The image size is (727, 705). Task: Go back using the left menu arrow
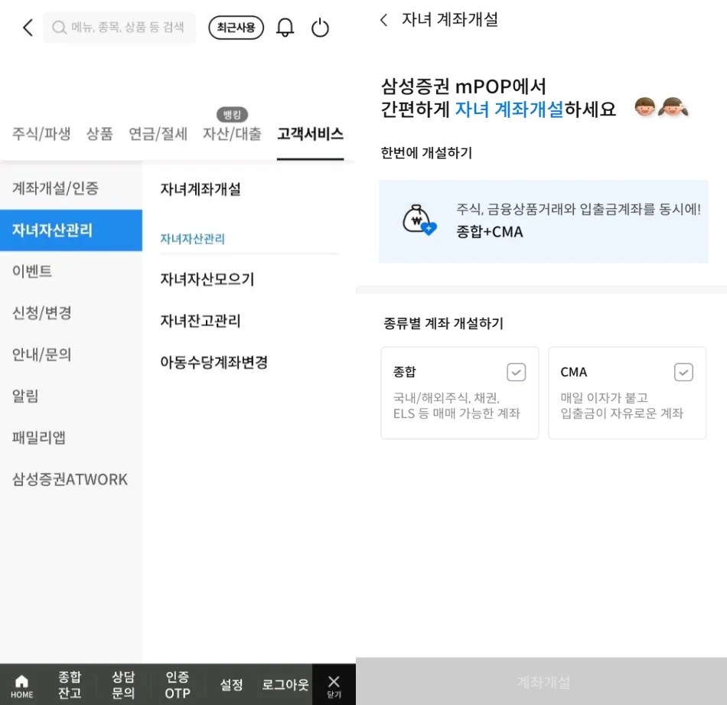tap(28, 28)
